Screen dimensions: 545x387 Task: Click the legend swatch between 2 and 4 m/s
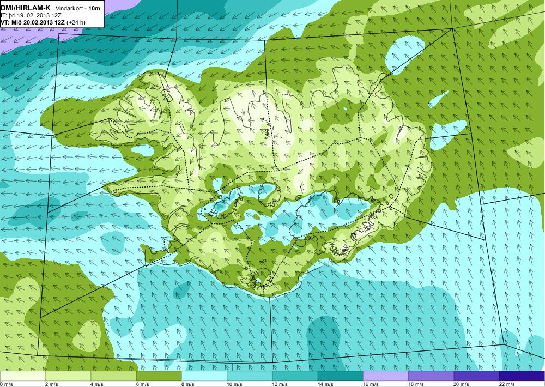tap(68, 376)
